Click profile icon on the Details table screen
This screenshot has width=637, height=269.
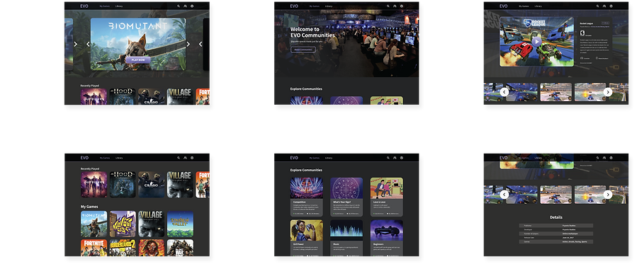tap(611, 158)
